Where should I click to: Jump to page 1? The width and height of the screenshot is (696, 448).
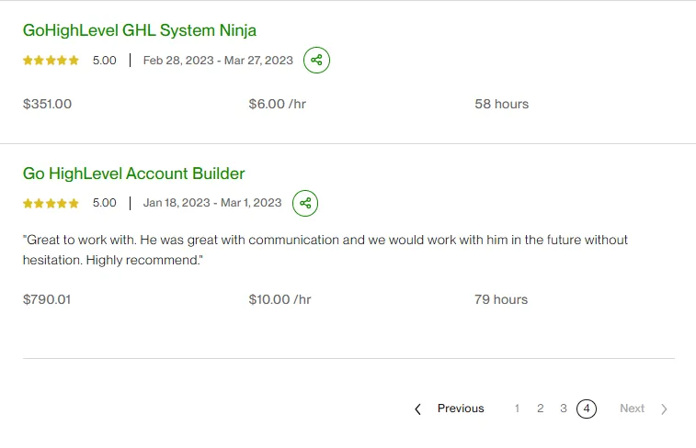click(518, 409)
